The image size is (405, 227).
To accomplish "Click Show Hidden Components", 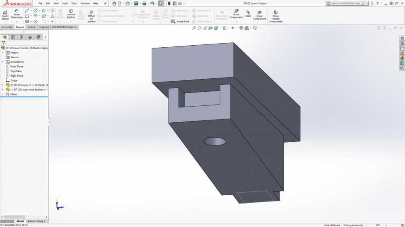I will (x=275, y=16).
